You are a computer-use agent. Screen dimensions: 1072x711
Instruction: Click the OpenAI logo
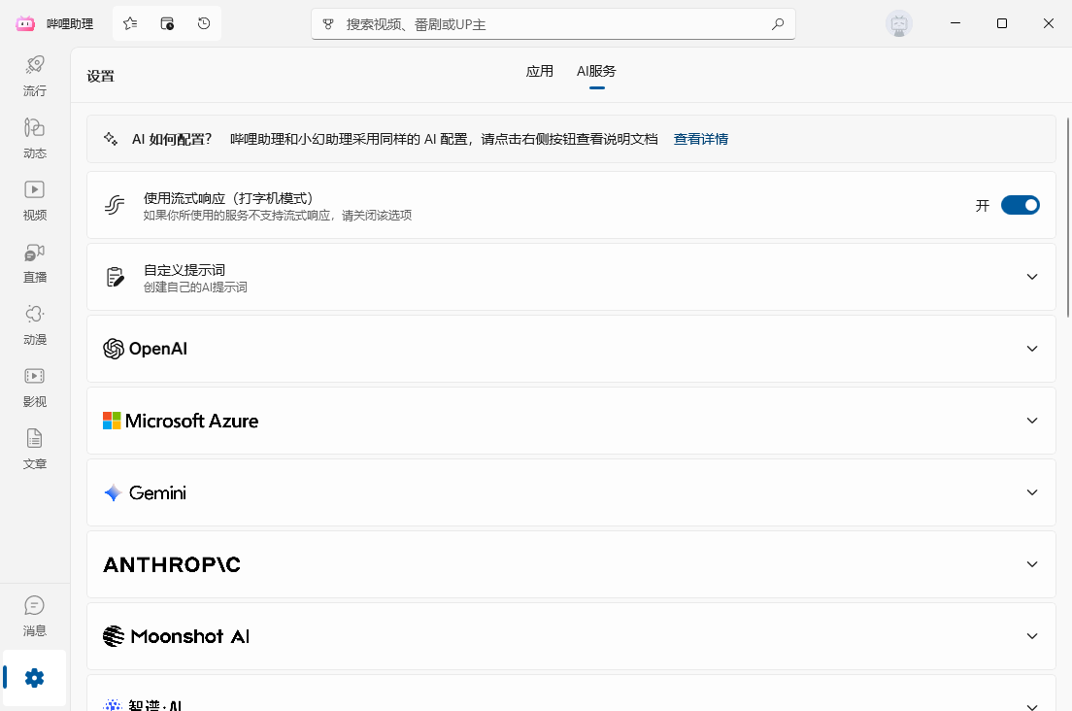pos(145,349)
